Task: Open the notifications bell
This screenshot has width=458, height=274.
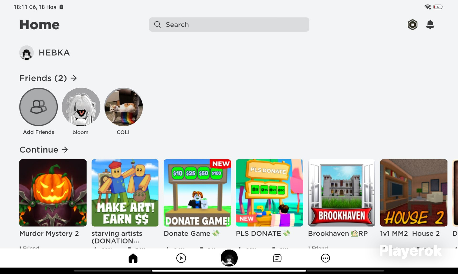Action: click(430, 25)
